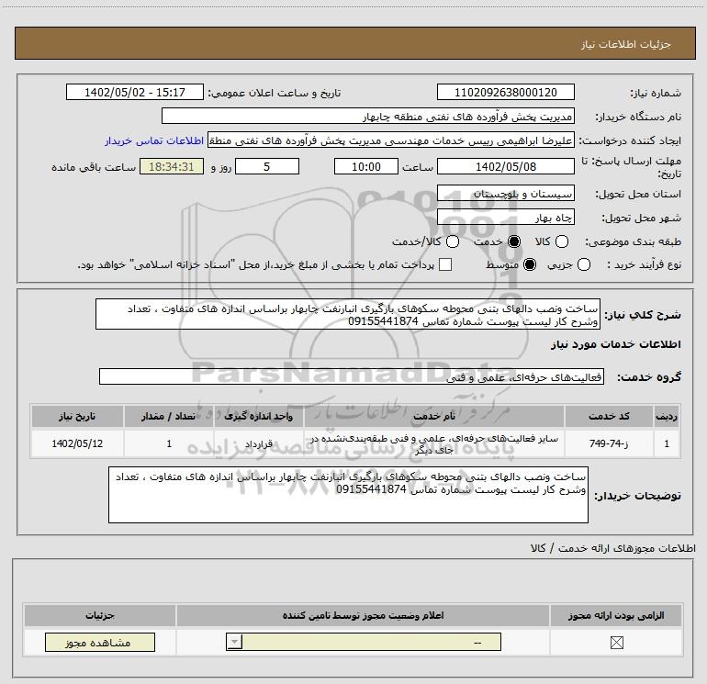Click the general need description text box
The height and width of the screenshot is (684, 707).
coord(348,314)
